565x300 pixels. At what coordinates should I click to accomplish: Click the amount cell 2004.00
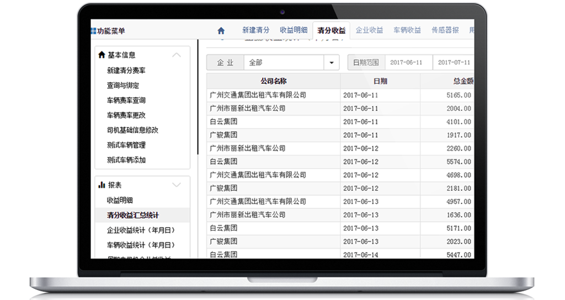(x=459, y=109)
